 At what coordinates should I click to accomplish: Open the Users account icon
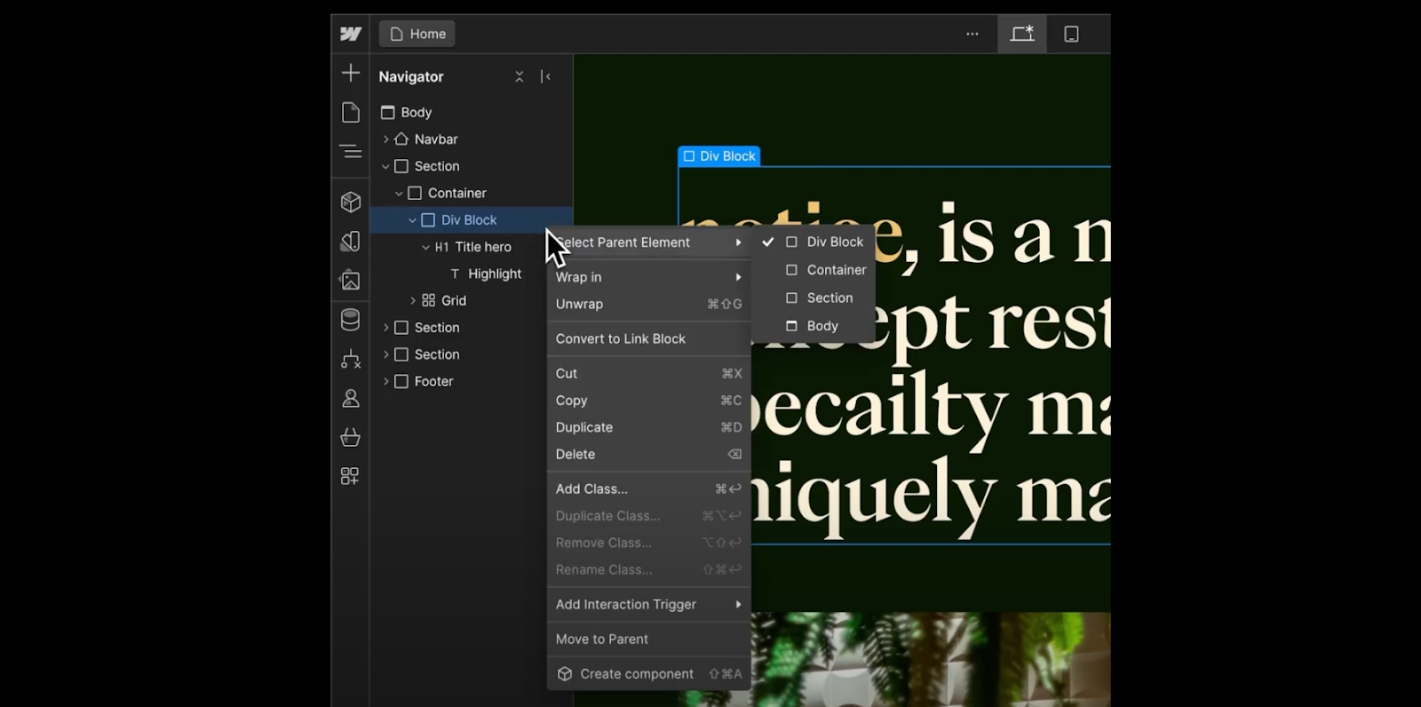click(x=351, y=398)
